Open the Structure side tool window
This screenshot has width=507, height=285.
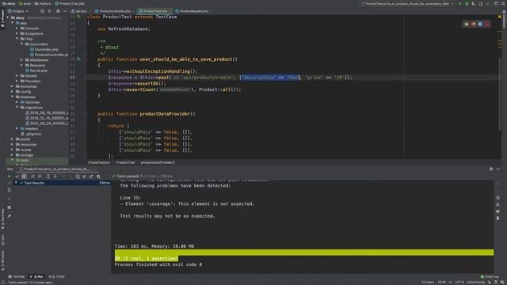(x=3, y=260)
